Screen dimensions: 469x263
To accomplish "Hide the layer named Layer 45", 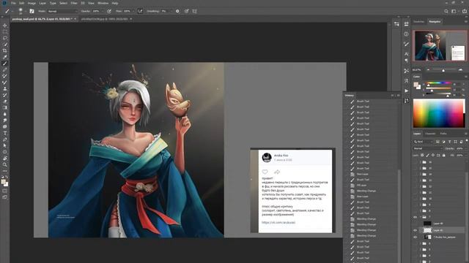I will (x=416, y=230).
